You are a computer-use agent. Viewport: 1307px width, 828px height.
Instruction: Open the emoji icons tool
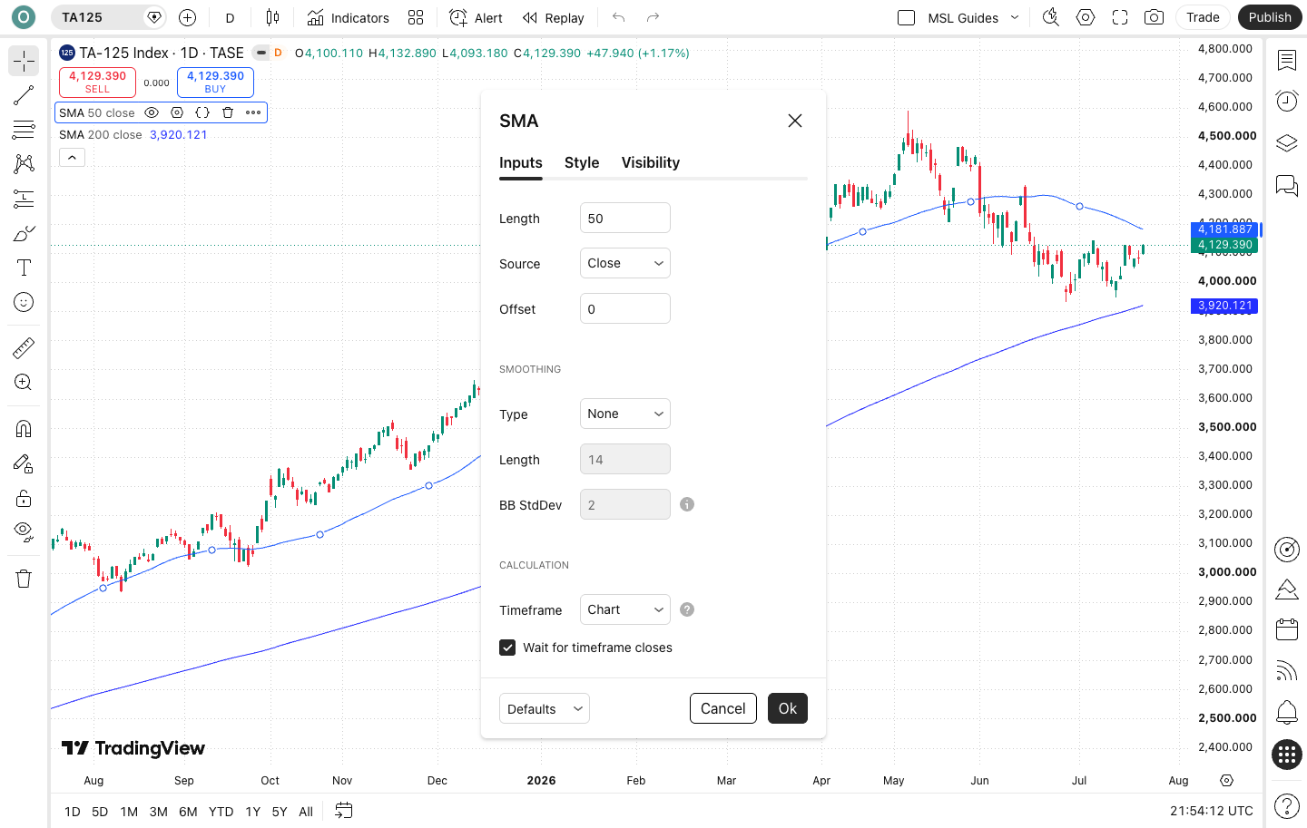tap(24, 302)
